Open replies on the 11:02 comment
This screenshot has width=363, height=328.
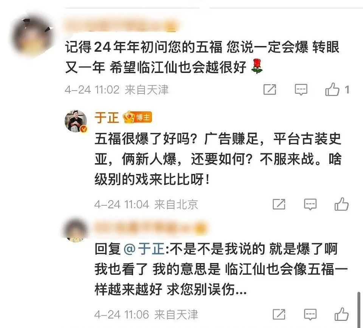[301, 90]
